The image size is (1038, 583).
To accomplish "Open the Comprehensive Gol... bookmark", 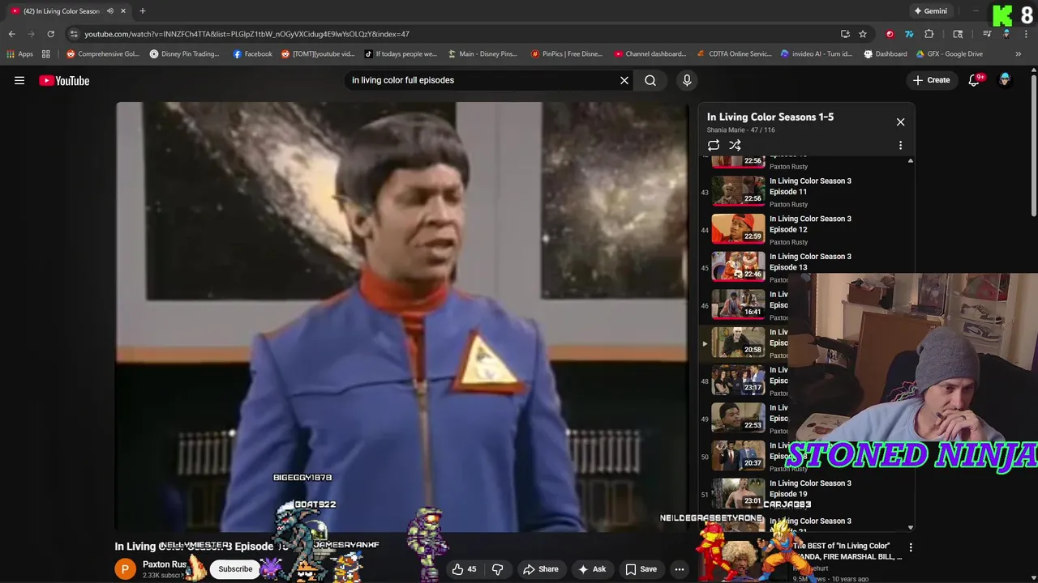I will [x=103, y=54].
